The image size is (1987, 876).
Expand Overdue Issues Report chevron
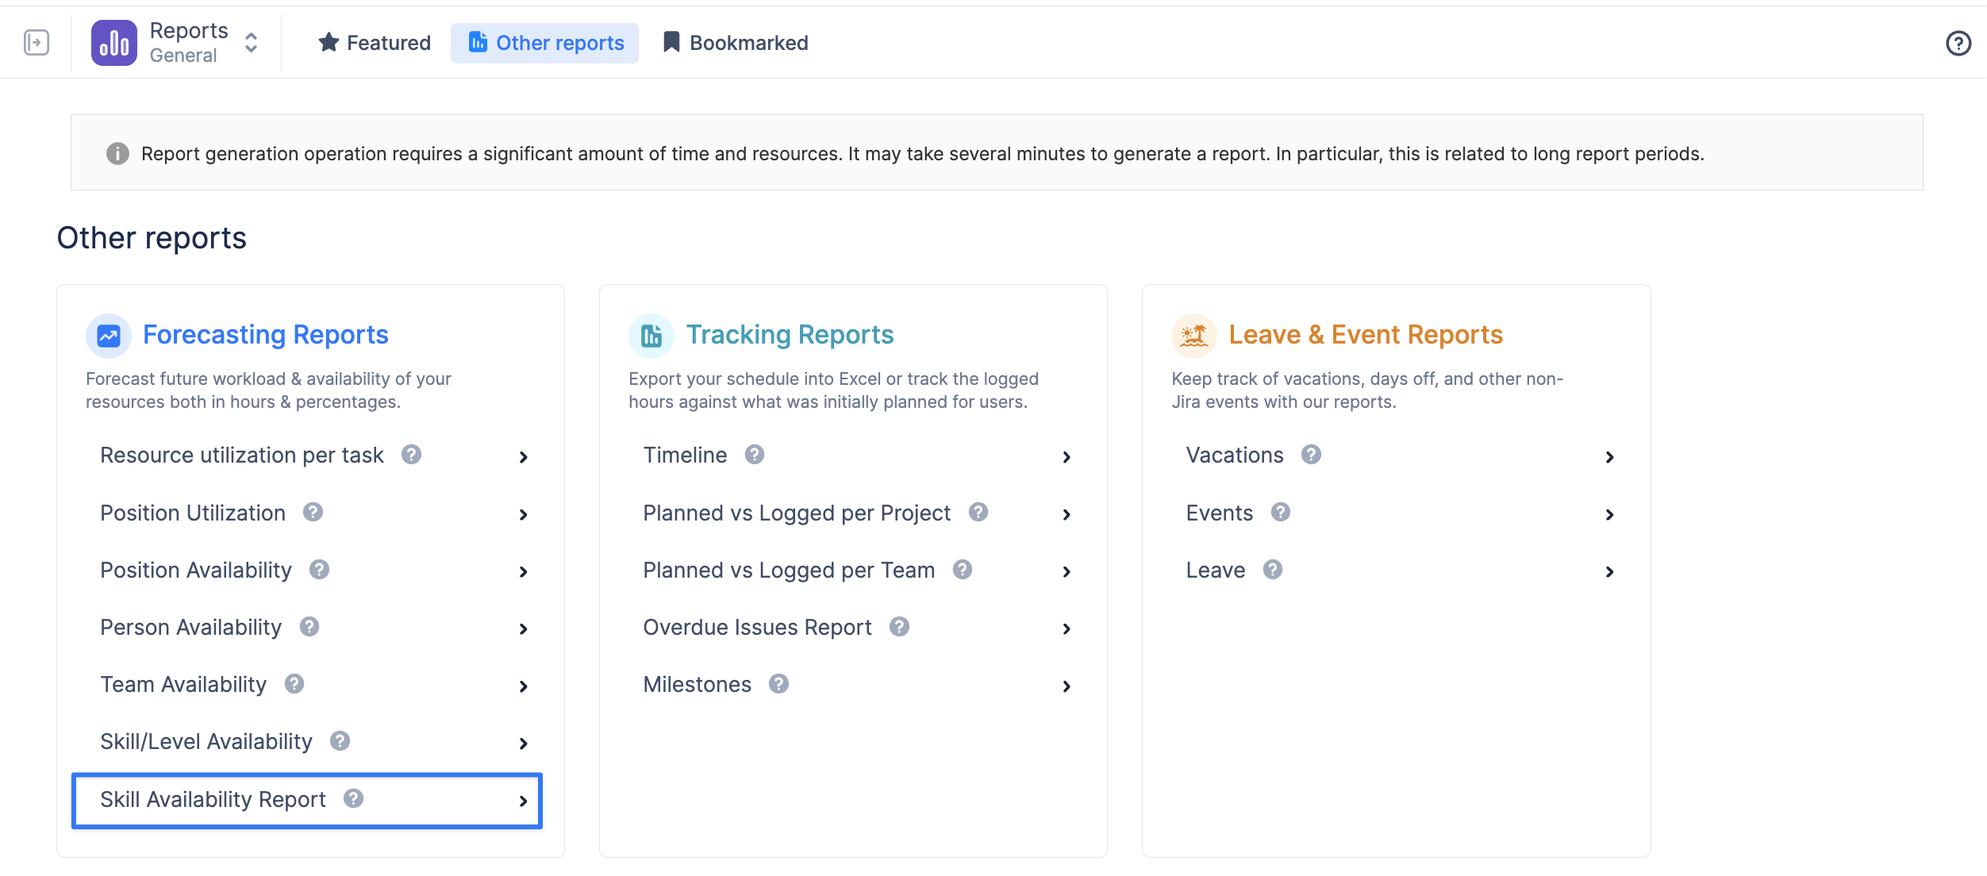[x=1067, y=628]
